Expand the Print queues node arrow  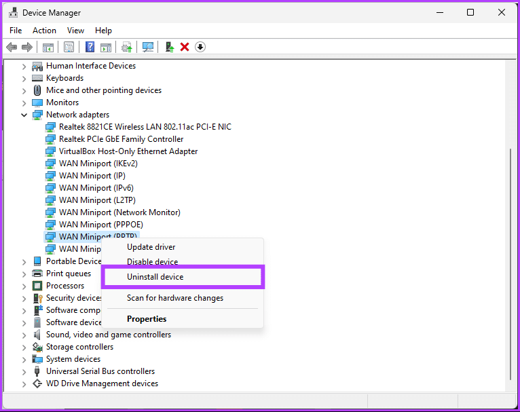pyautogui.click(x=24, y=274)
